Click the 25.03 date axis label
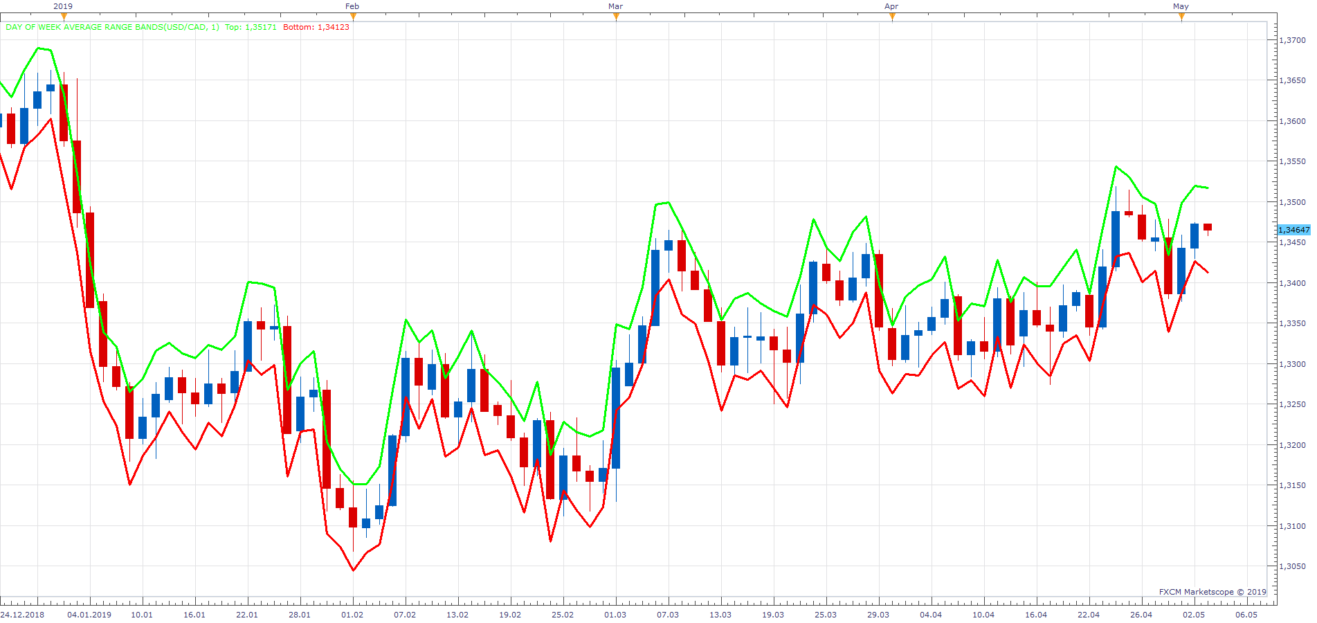The image size is (1317, 623). pos(826,615)
